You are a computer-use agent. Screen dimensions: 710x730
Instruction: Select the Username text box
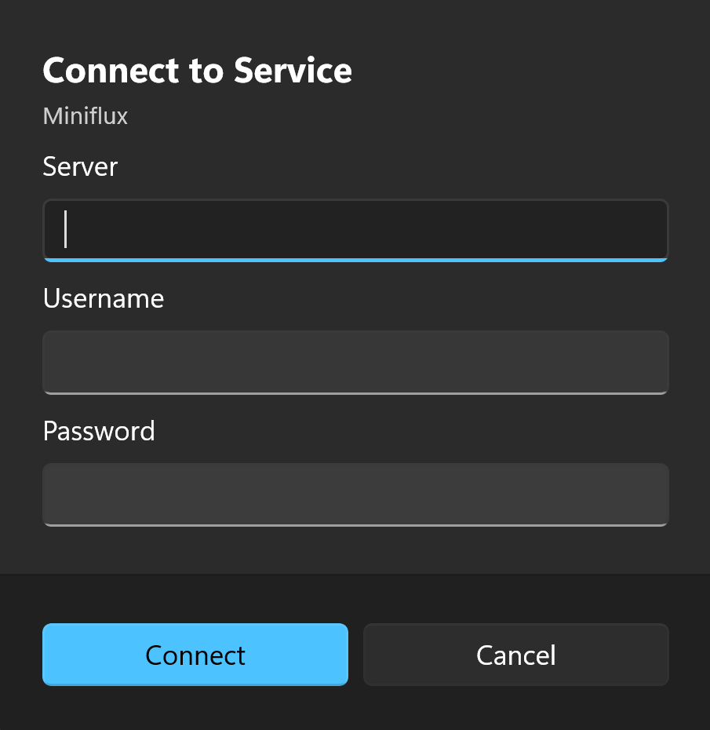pos(355,363)
